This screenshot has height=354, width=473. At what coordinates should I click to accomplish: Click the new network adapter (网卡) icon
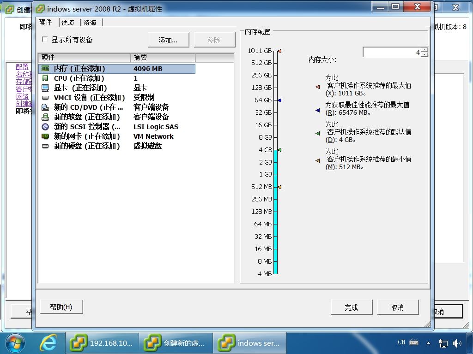click(x=45, y=136)
